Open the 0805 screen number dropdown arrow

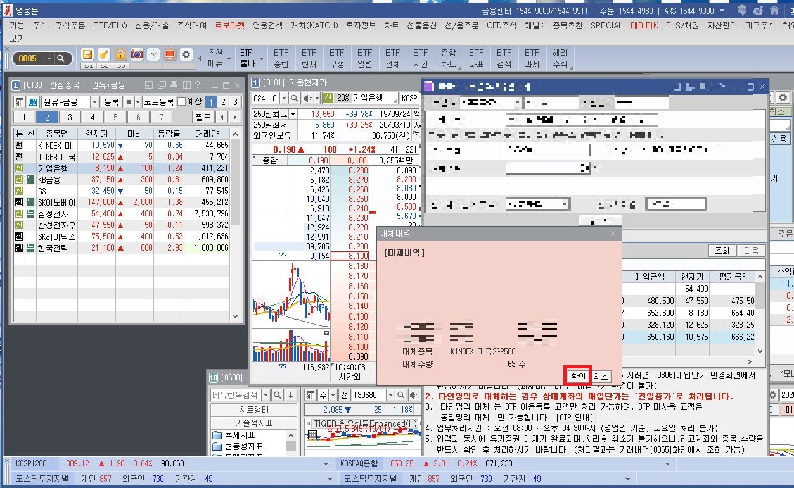(x=49, y=58)
